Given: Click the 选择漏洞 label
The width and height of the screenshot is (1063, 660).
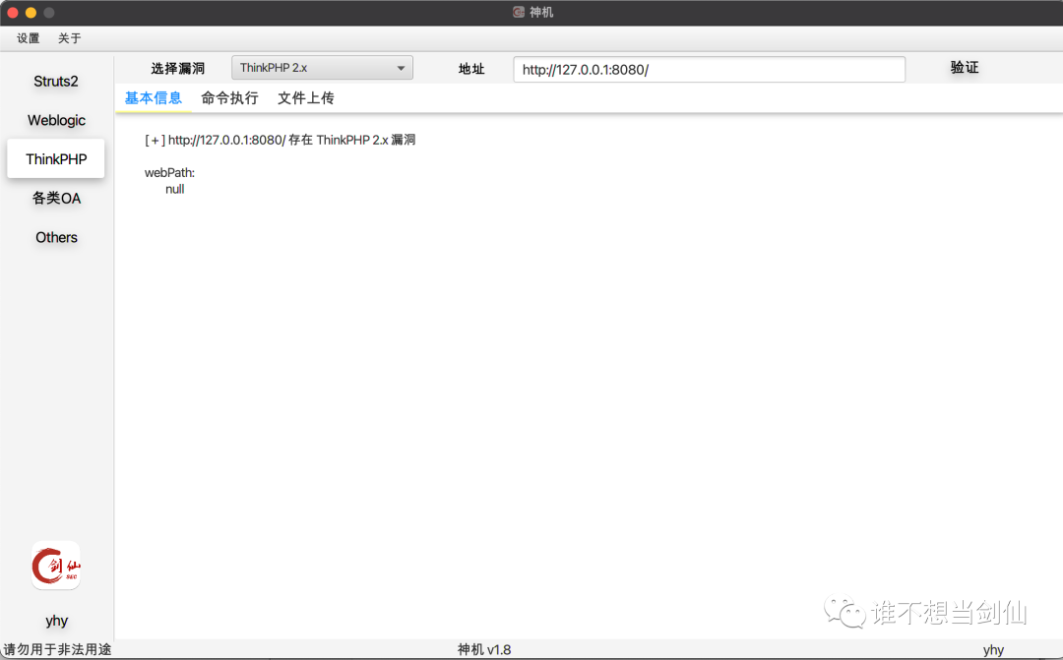Looking at the screenshot, I should (177, 69).
